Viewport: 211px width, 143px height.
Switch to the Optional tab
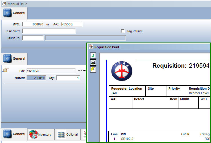(68, 134)
